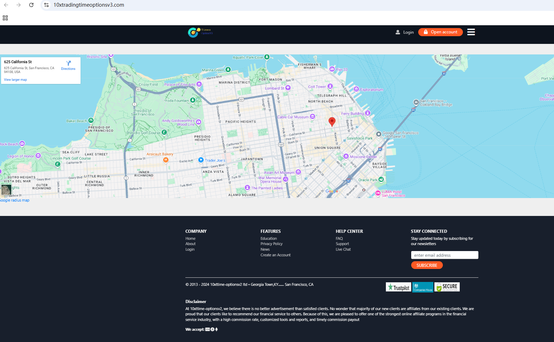This screenshot has width=554, height=342.
Task: Open the hamburger navigation menu
Action: point(471,32)
